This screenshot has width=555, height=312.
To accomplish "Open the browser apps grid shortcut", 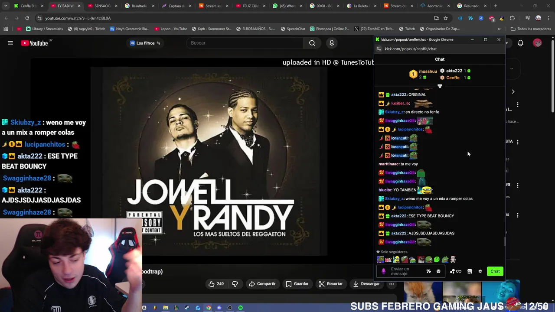I will [x=6, y=29].
